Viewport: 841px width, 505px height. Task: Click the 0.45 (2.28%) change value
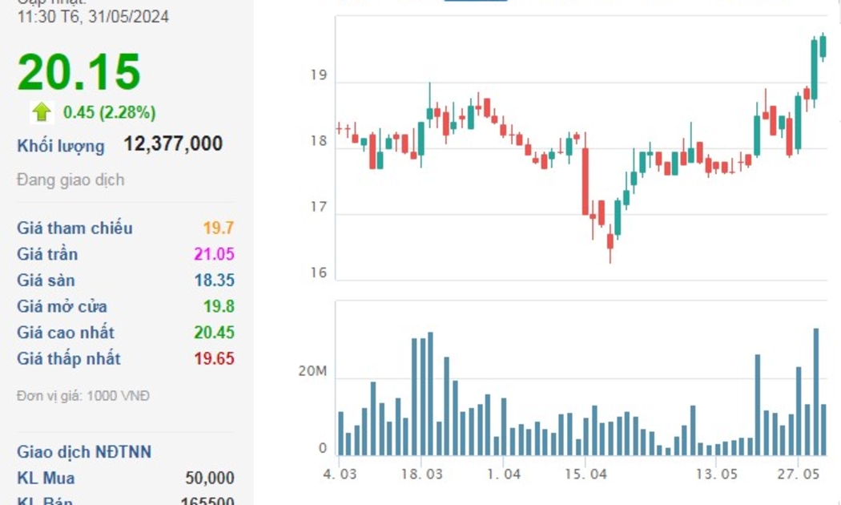(x=110, y=112)
